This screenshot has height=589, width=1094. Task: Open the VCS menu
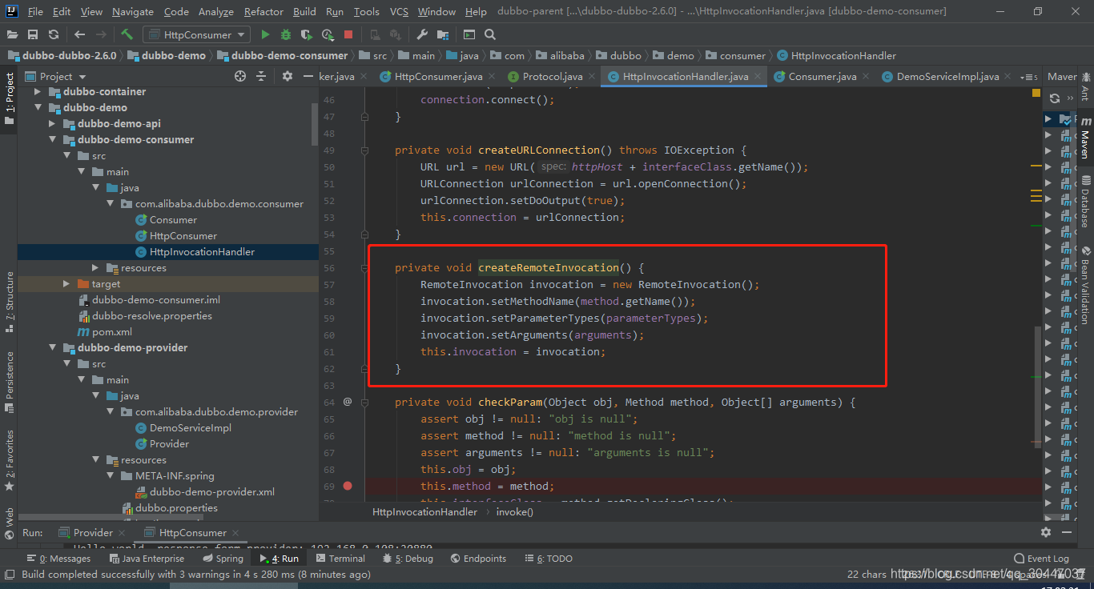click(x=399, y=11)
